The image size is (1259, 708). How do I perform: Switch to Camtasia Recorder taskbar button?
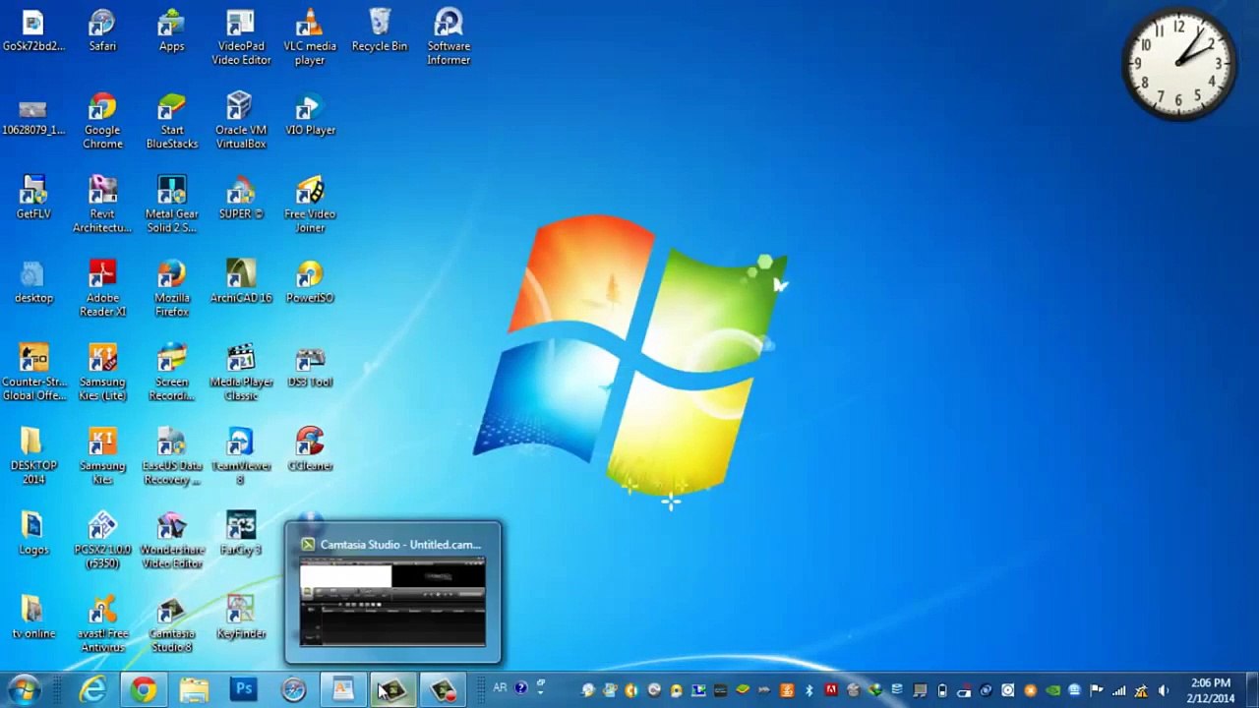(x=443, y=690)
